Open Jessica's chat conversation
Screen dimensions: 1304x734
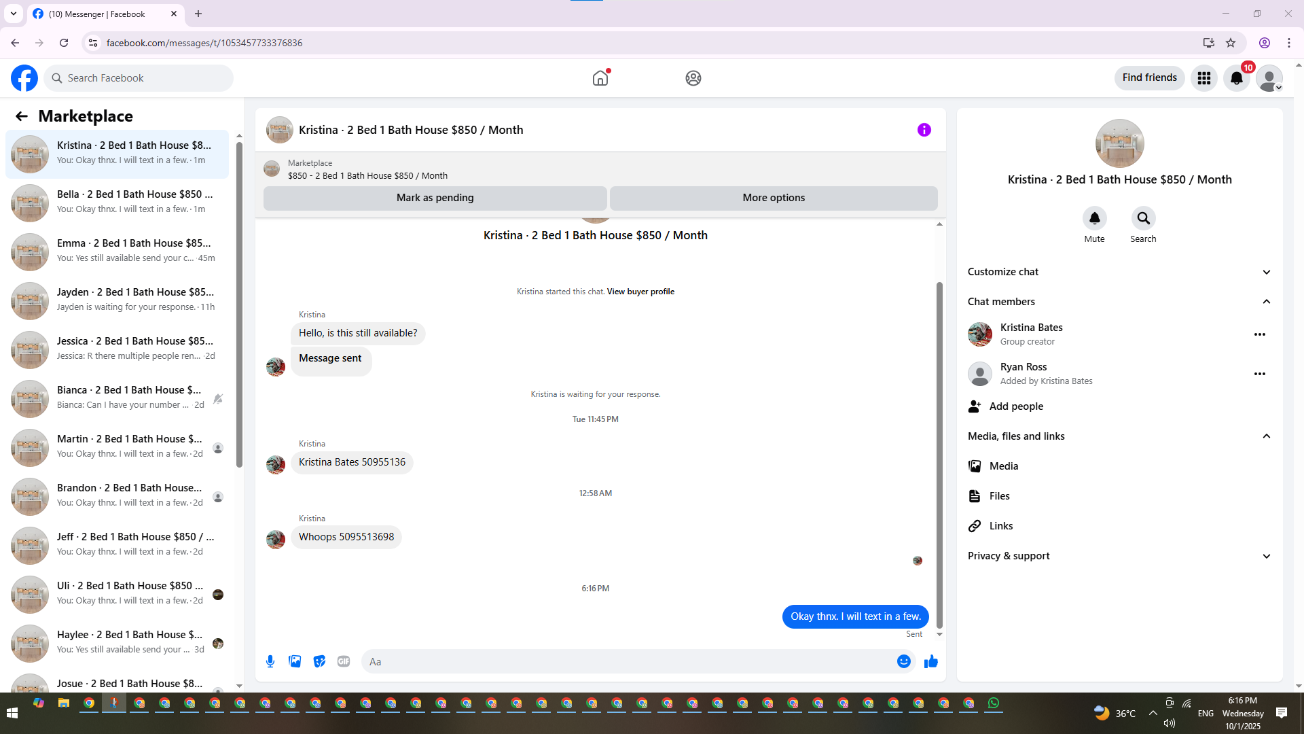point(117,350)
